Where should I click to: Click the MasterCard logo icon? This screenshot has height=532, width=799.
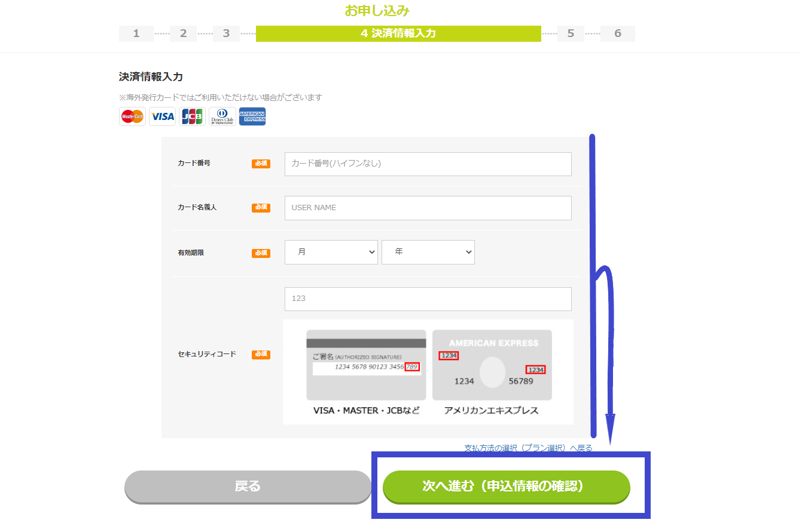pos(132,116)
